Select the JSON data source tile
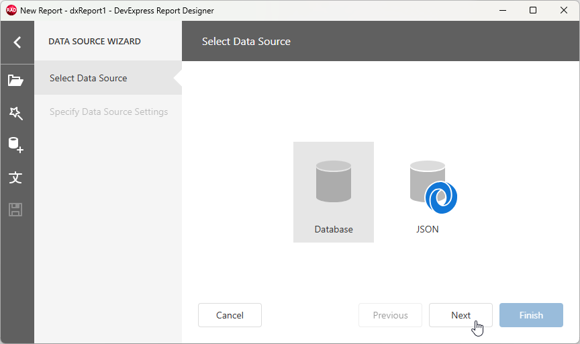580x344 pixels. point(428,192)
